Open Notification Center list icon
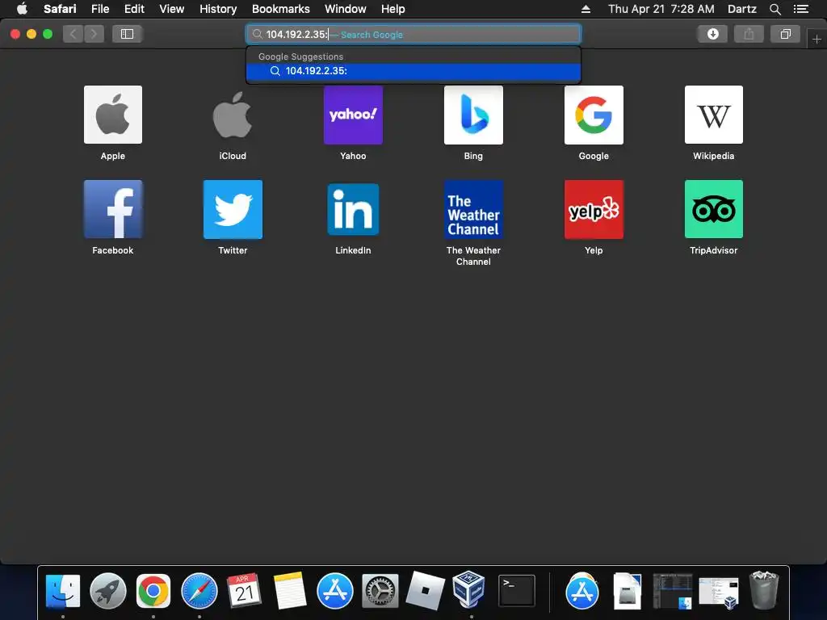 click(801, 9)
